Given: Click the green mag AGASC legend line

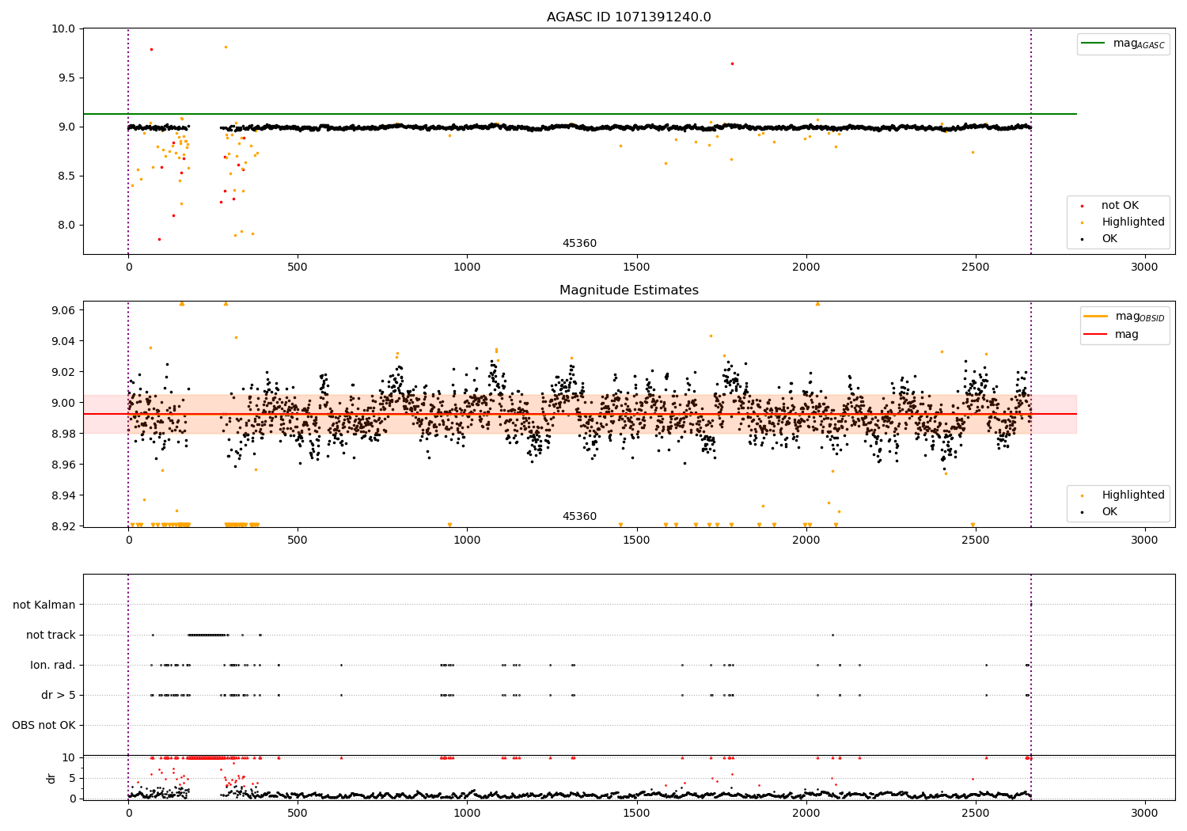Looking at the screenshot, I should click(x=1094, y=44).
